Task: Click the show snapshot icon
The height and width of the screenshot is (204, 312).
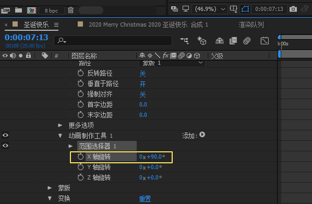Action: tap(305, 9)
